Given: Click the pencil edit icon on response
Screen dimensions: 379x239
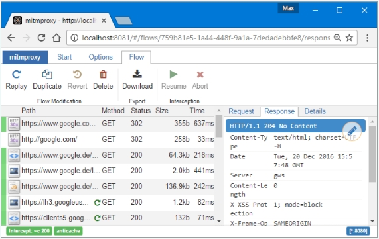Looking at the screenshot, I should pos(352,131).
